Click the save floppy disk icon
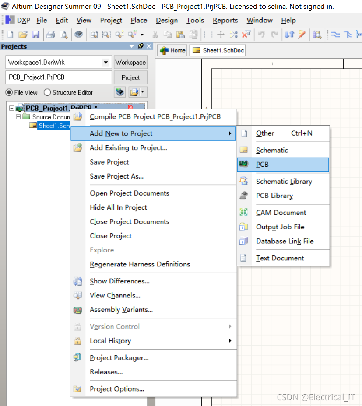362x406 pixels. point(35,35)
